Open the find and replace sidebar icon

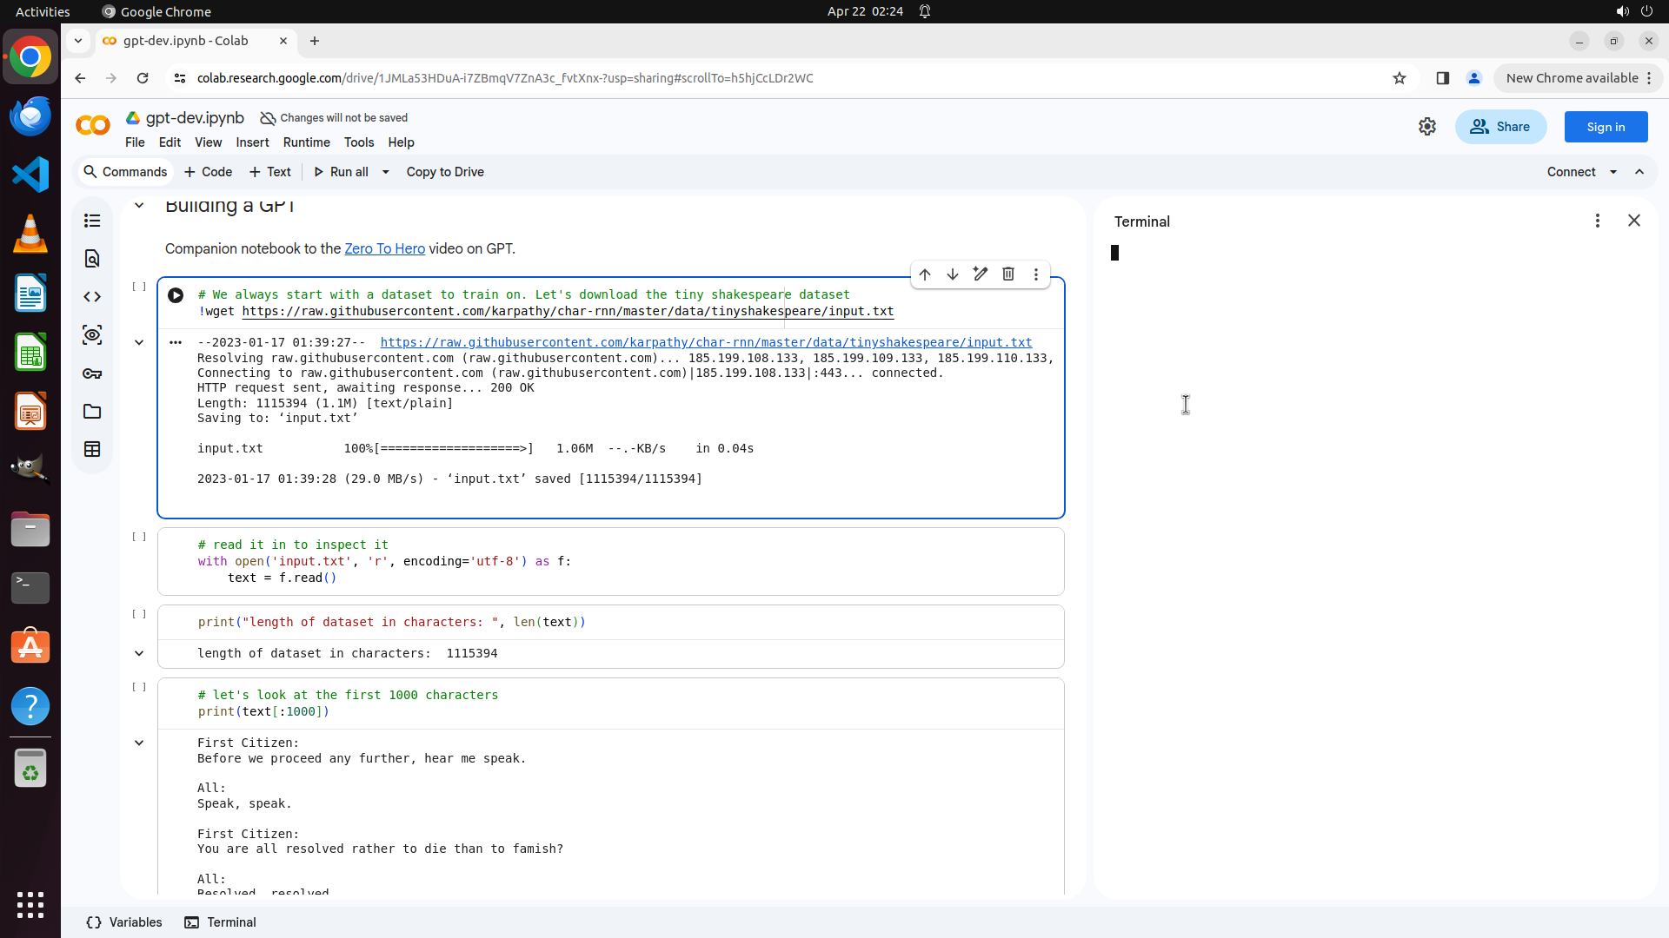coord(92,259)
